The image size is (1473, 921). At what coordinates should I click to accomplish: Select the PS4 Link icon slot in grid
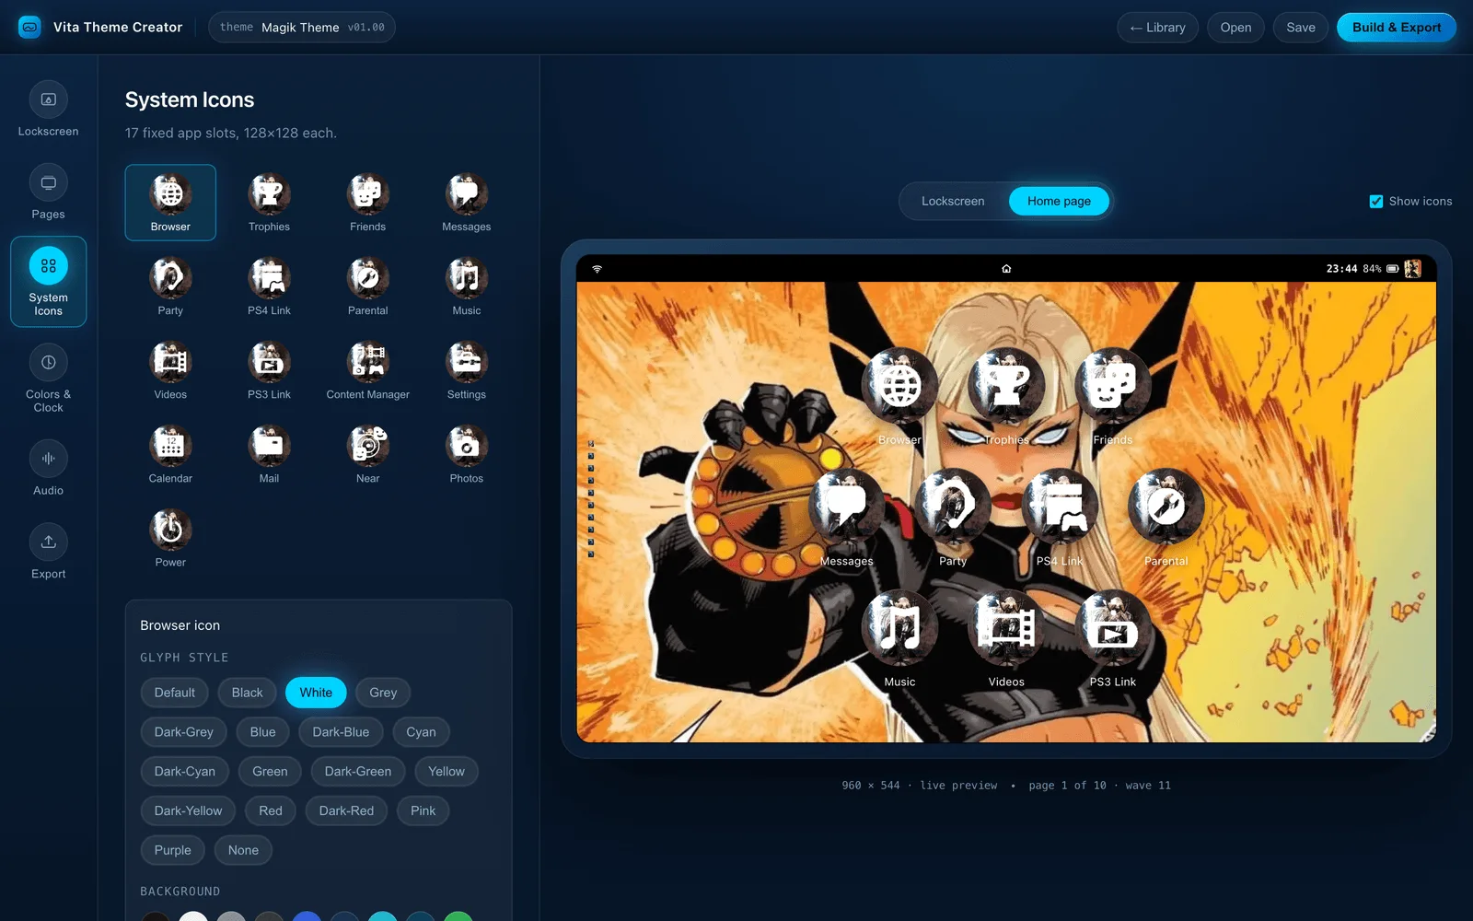coord(269,286)
